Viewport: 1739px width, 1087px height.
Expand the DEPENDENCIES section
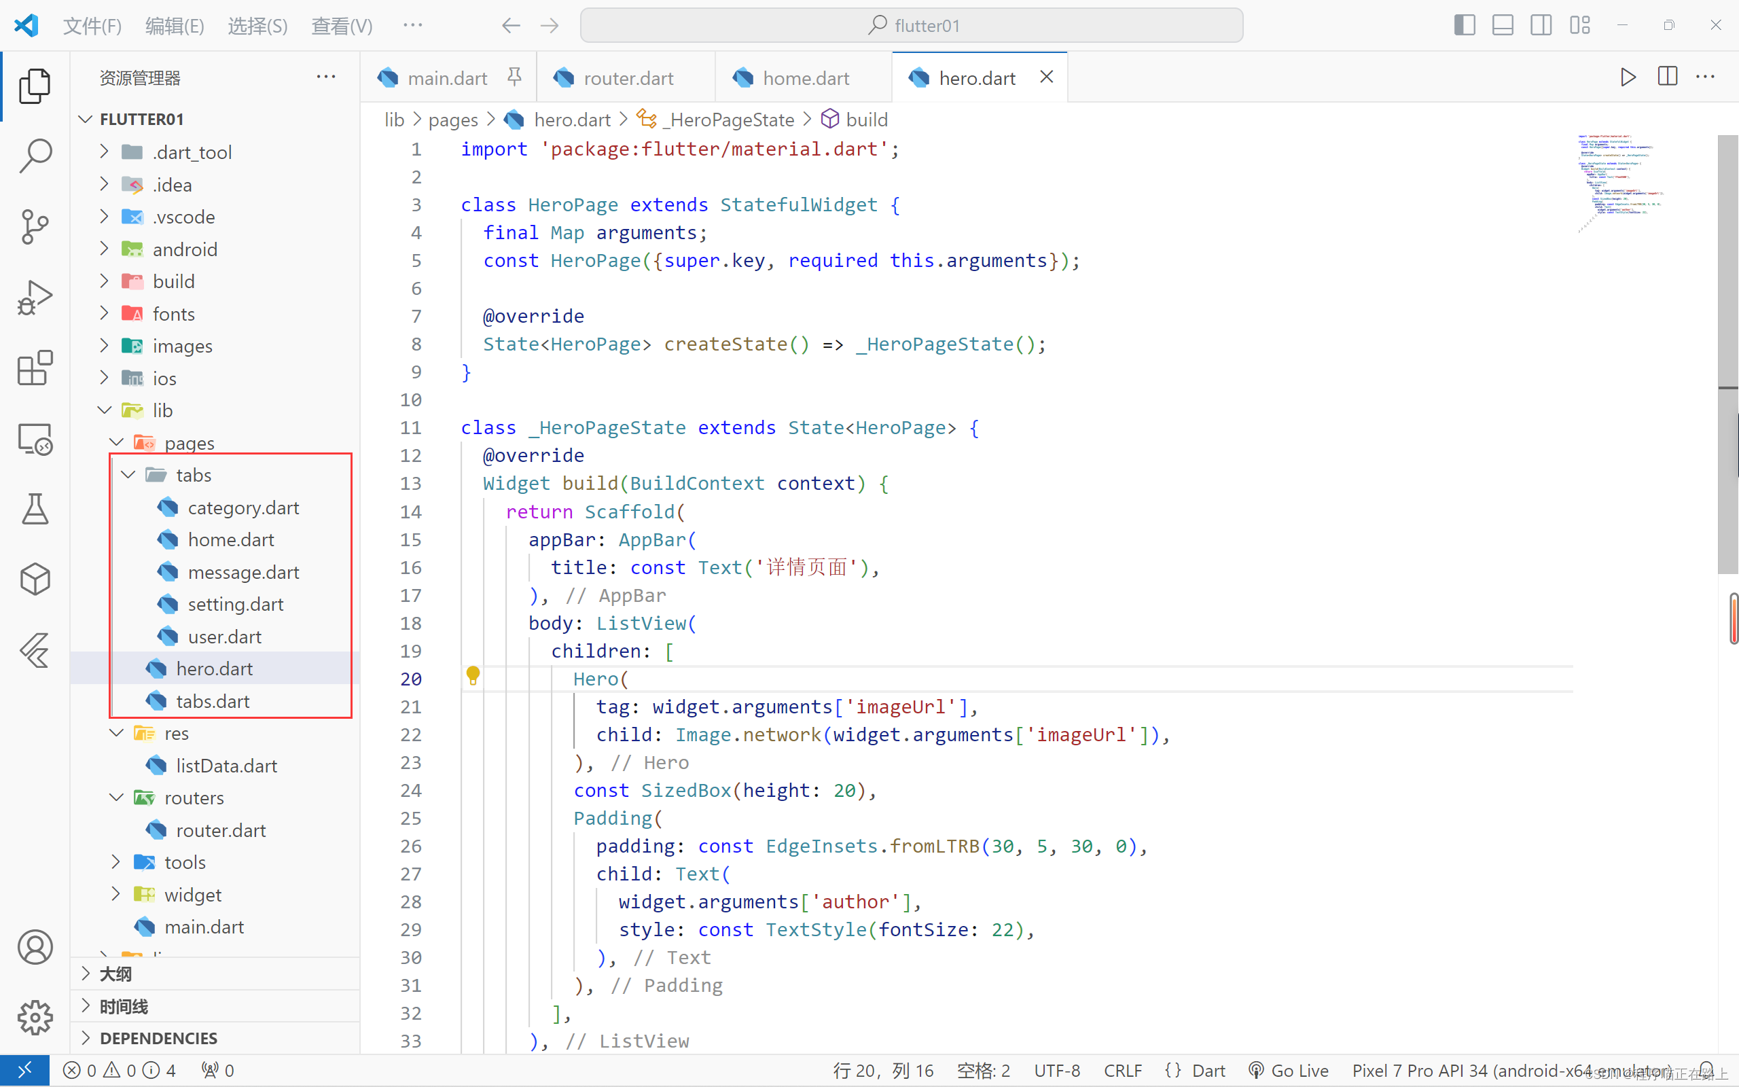coord(158,1038)
